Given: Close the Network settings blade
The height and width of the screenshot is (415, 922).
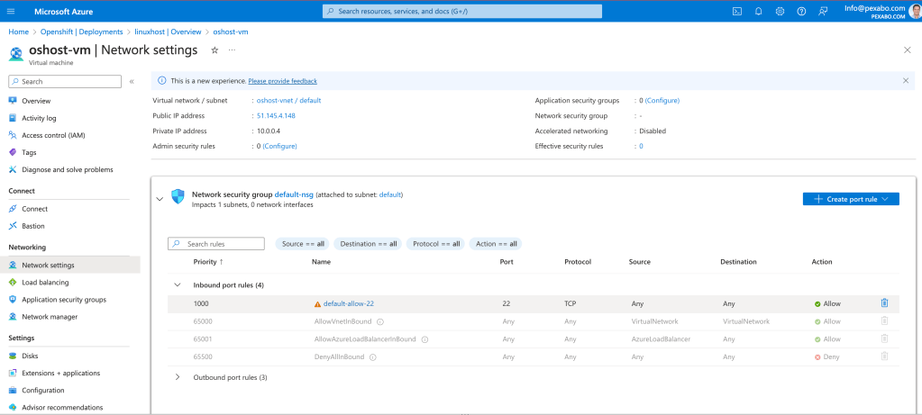Looking at the screenshot, I should 908,50.
